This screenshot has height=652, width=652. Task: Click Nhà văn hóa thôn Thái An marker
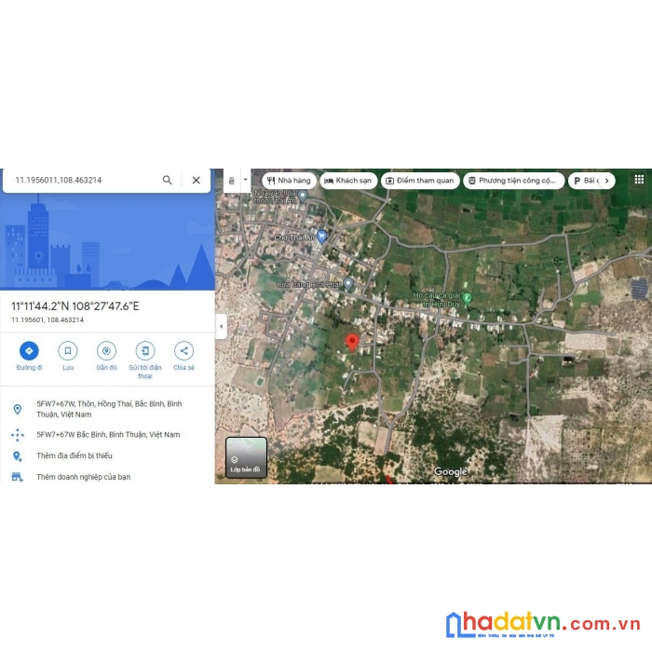pyautogui.click(x=303, y=195)
